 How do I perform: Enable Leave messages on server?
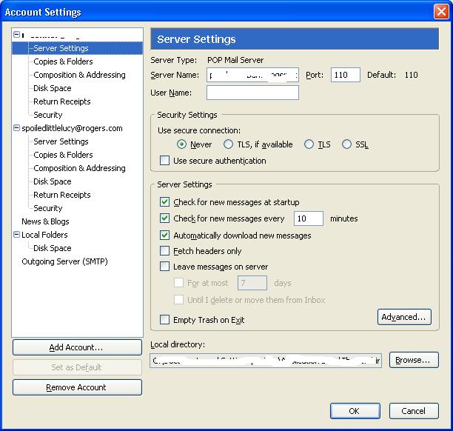coord(165,267)
